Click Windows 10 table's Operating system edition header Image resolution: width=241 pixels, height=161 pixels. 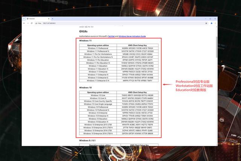coord(98,92)
